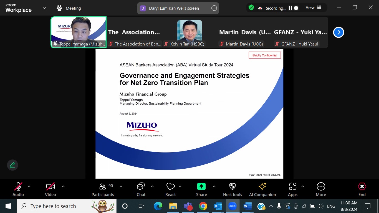
Task: Expand the video options arrow
Action: pyautogui.click(x=63, y=186)
